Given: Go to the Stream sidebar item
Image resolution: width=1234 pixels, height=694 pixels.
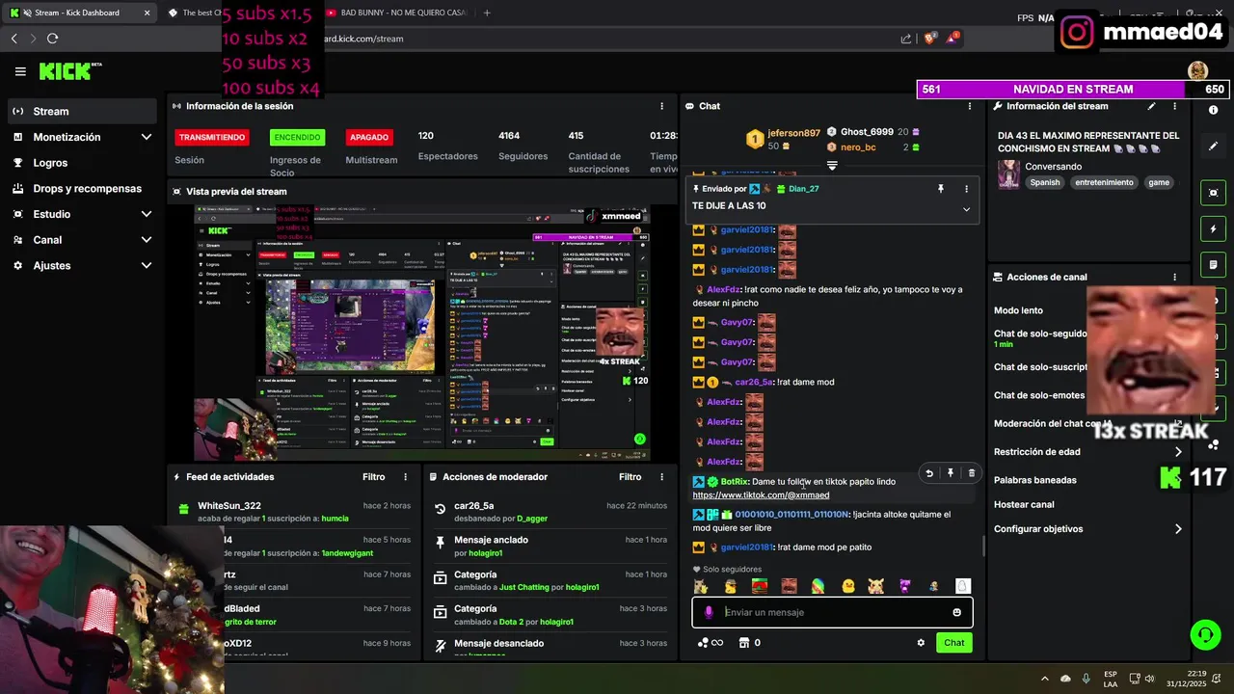Looking at the screenshot, I should pos(82,111).
